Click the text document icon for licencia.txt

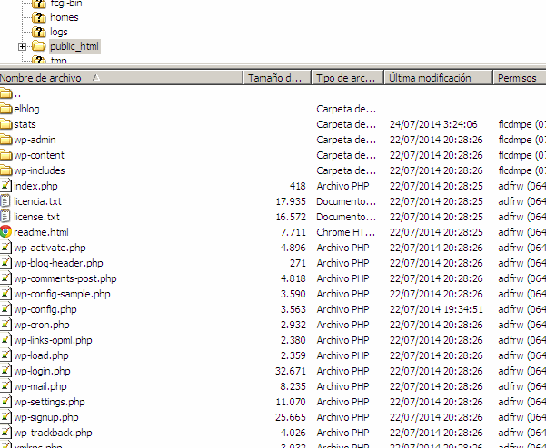[6, 201]
